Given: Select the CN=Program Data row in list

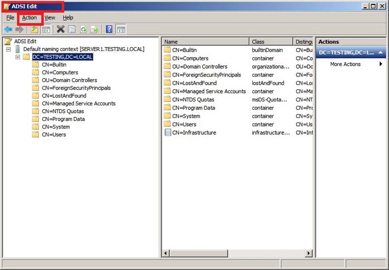Looking at the screenshot, I should (x=193, y=108).
